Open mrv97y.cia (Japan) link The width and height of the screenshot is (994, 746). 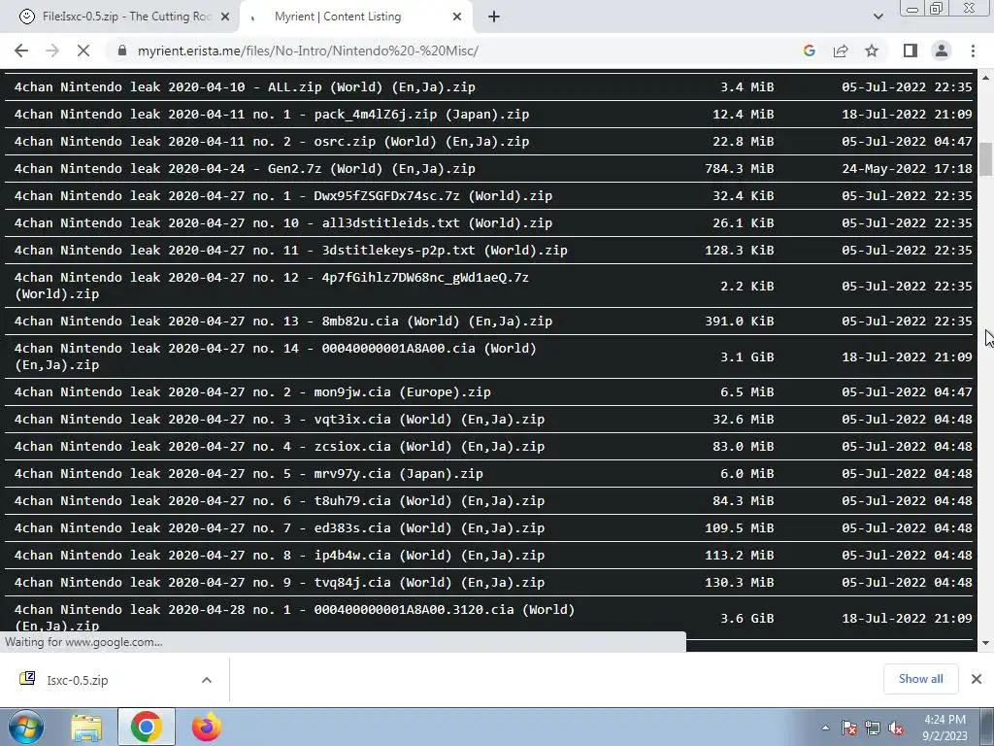tap(248, 474)
